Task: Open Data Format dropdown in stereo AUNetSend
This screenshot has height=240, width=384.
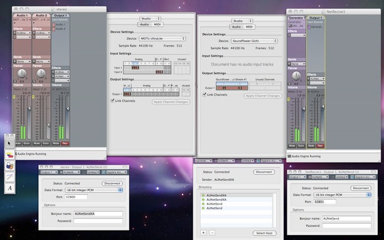Action: (x=93, y=190)
